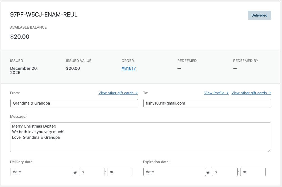Image resolution: width=282 pixels, height=187 pixels.
Task: Click View other gift cards beside From
Action: (x=118, y=93)
